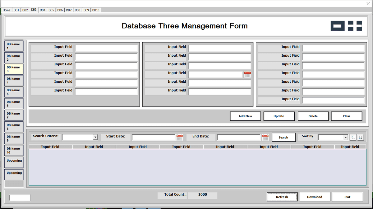Open the End Date calendar picker
373x209 pixels.
265,137
